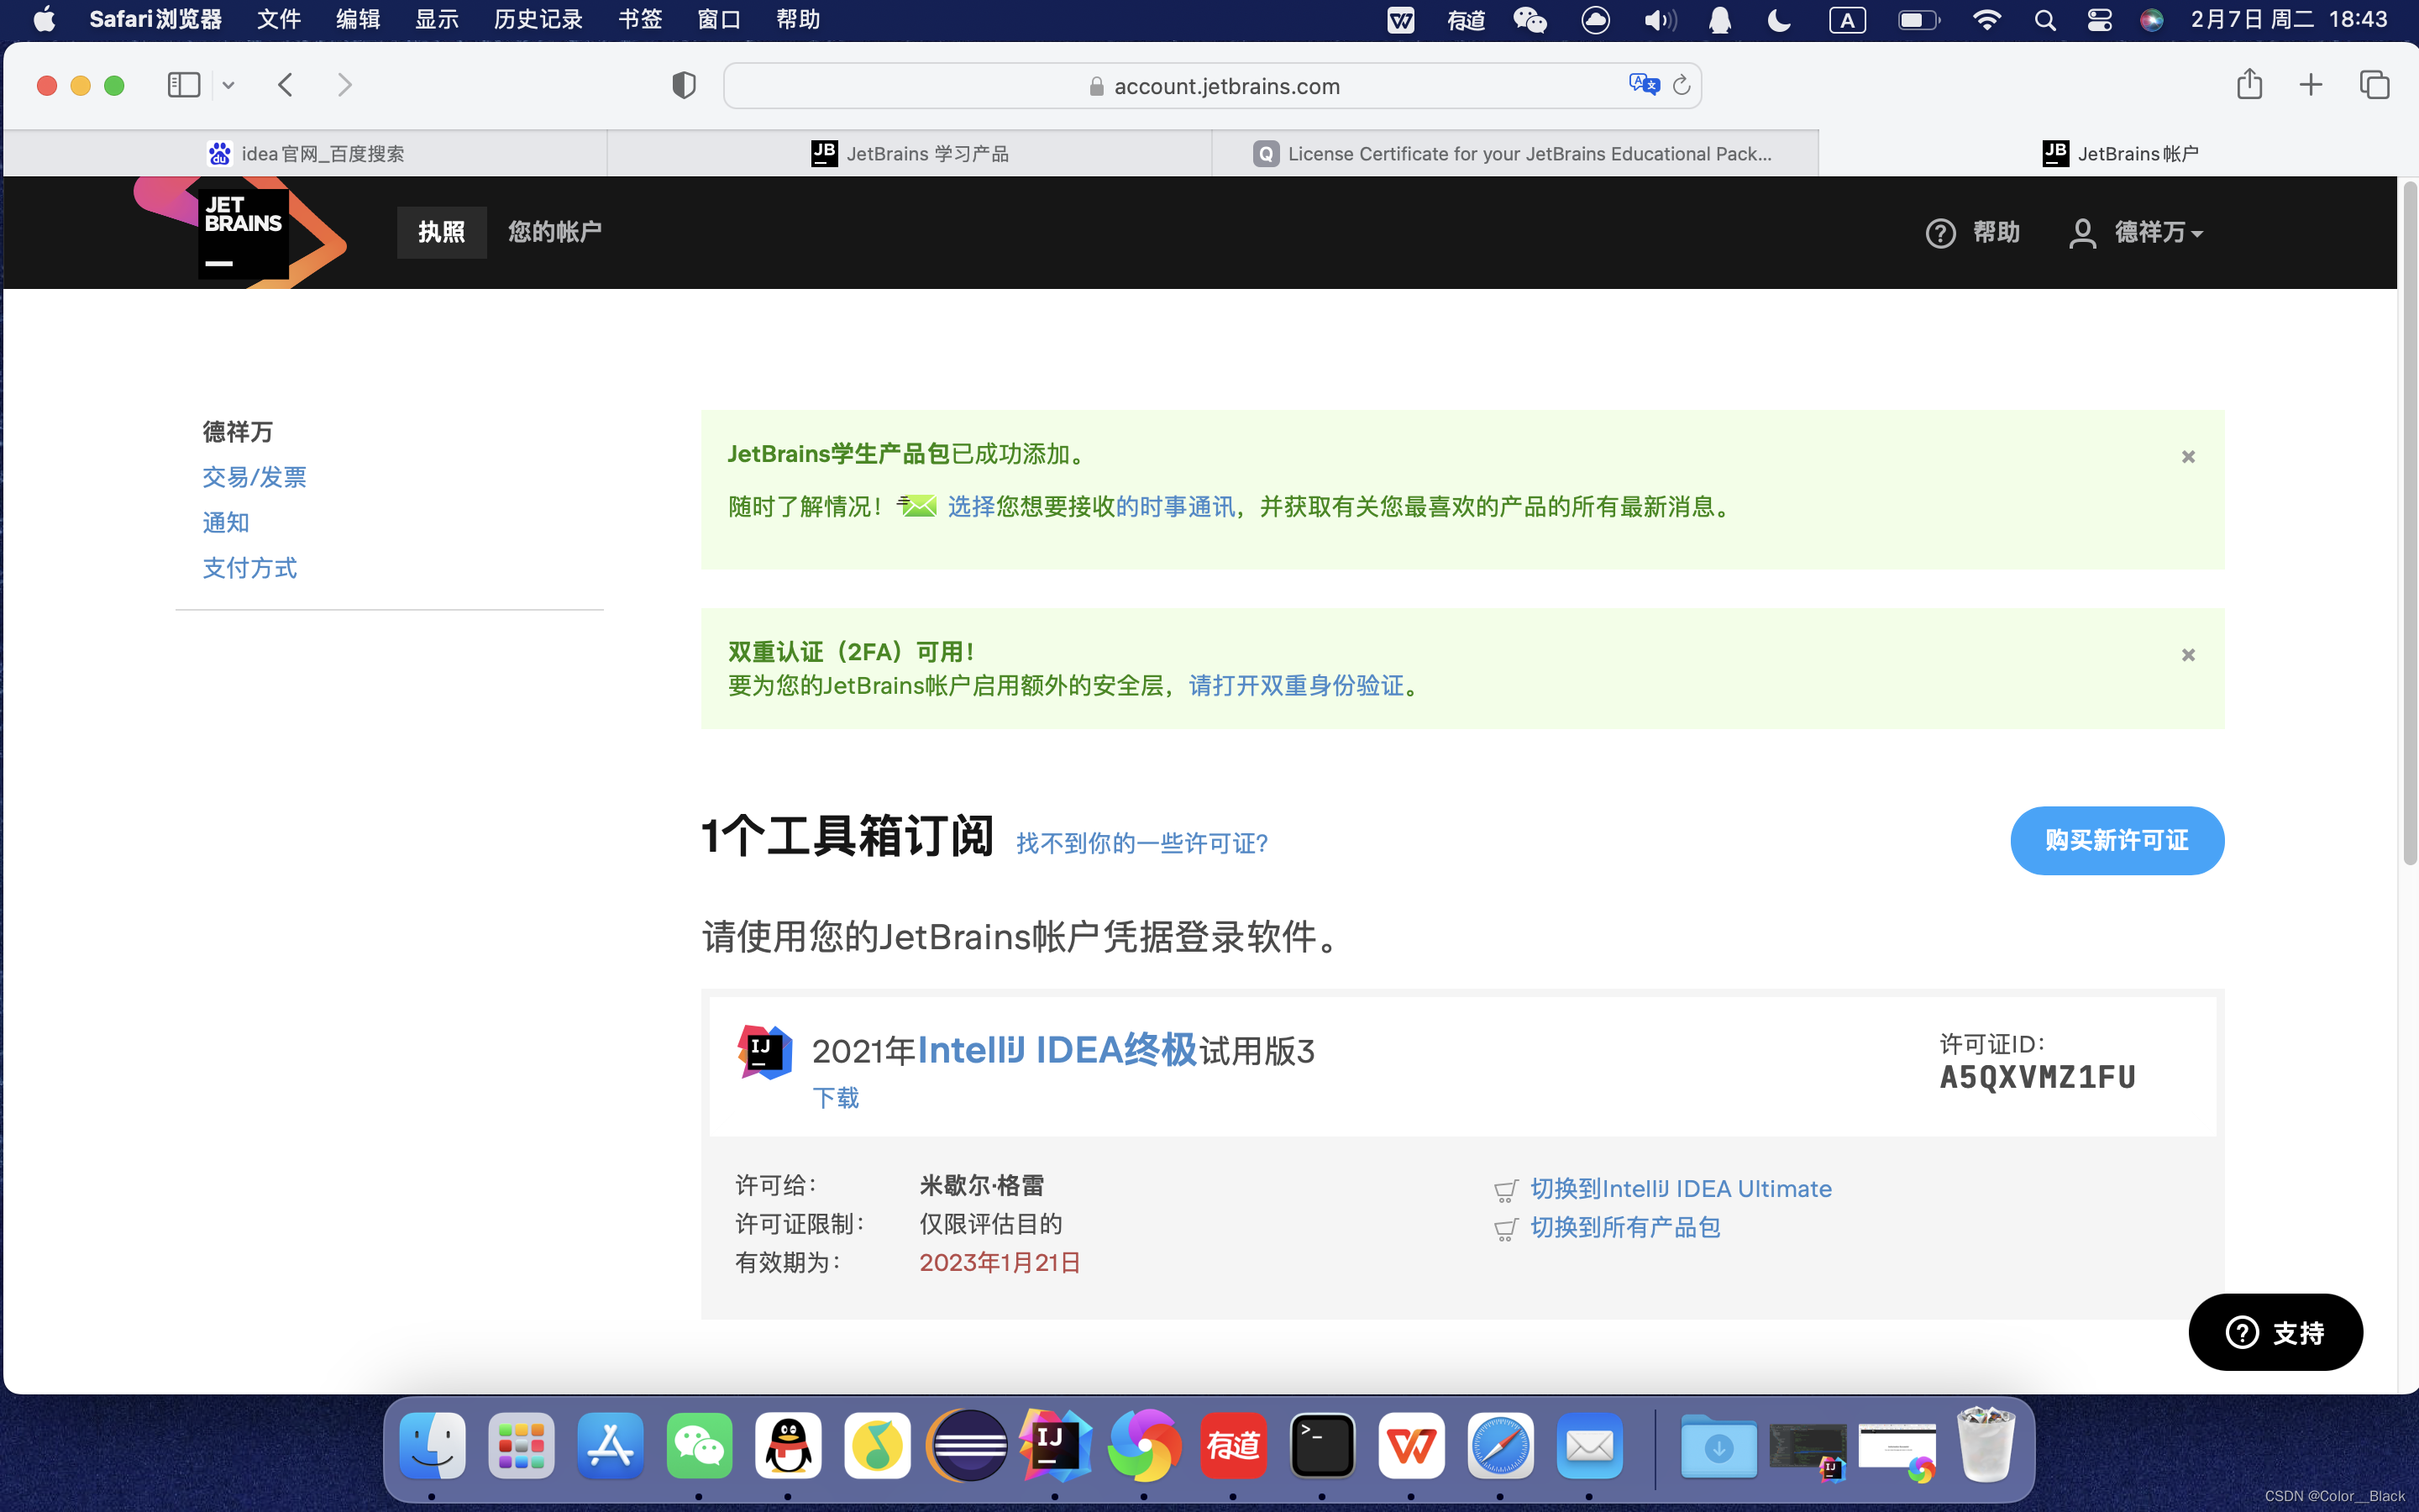Go forward with the Safari forward arrow
This screenshot has height=1512, width=2419.
coord(345,85)
